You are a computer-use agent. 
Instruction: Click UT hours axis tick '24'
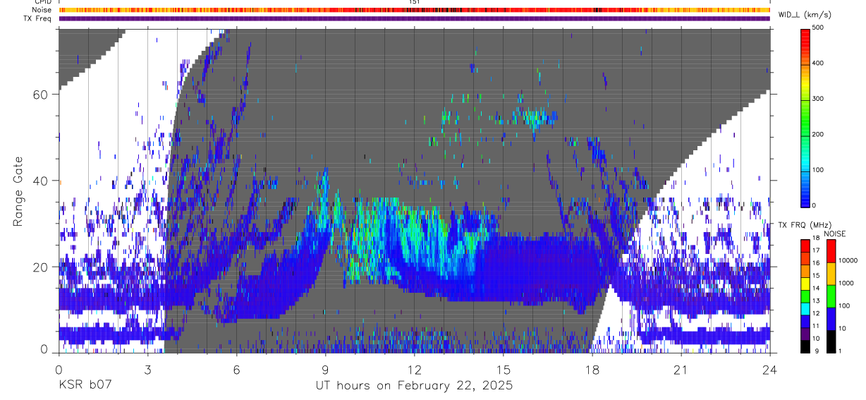click(x=770, y=370)
